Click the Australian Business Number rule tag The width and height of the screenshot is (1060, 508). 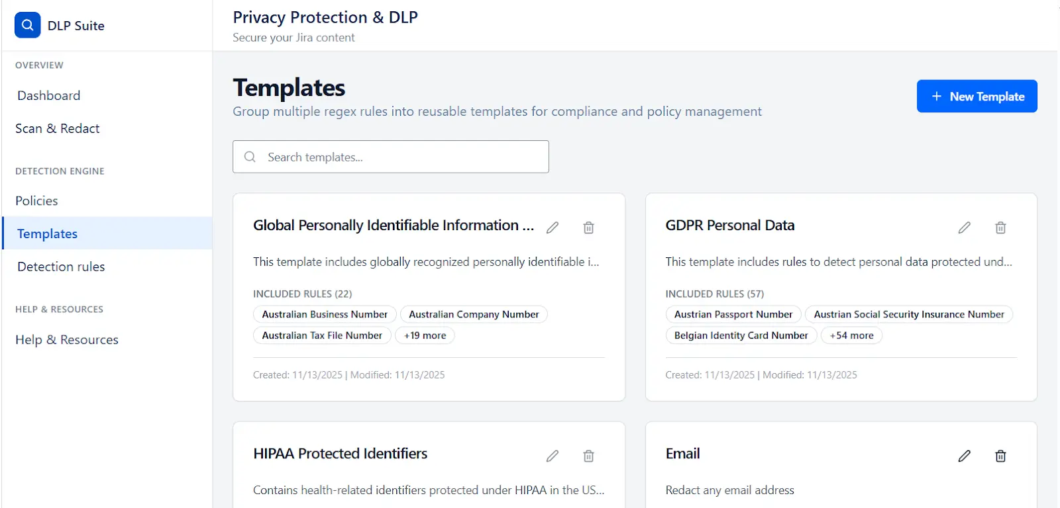pyautogui.click(x=325, y=314)
